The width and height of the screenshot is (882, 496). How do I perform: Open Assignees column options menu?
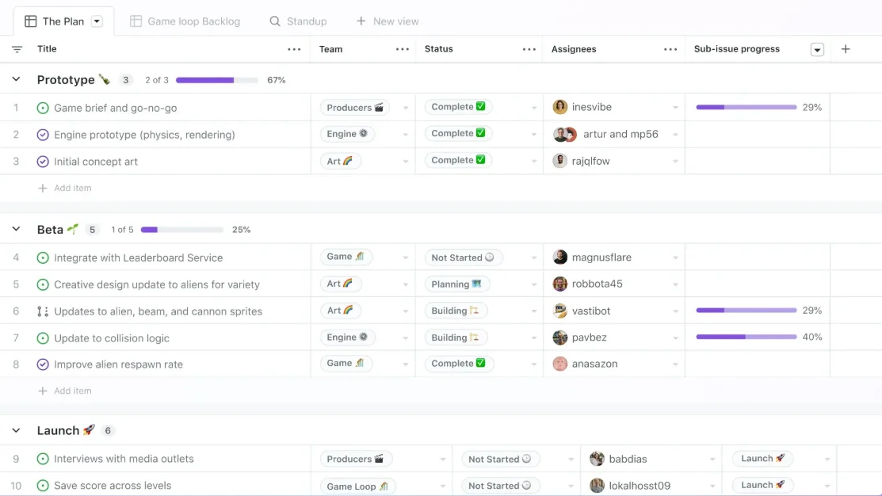(x=670, y=49)
